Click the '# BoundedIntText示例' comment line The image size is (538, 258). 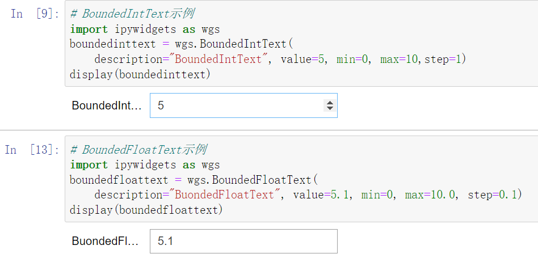point(132,14)
